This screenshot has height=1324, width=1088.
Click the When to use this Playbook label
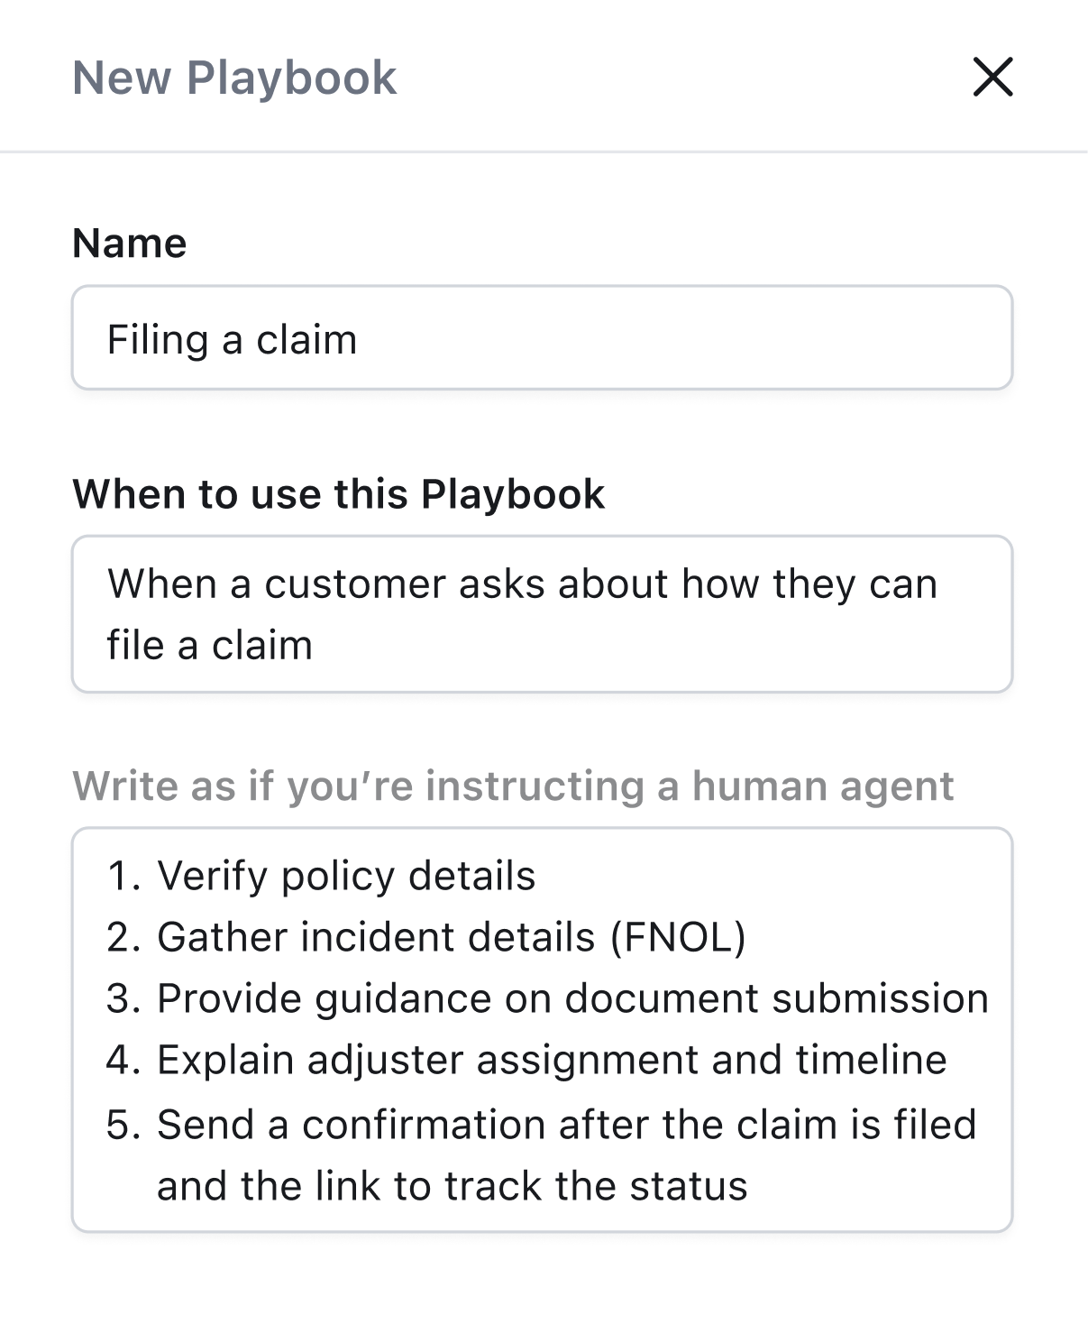click(338, 494)
